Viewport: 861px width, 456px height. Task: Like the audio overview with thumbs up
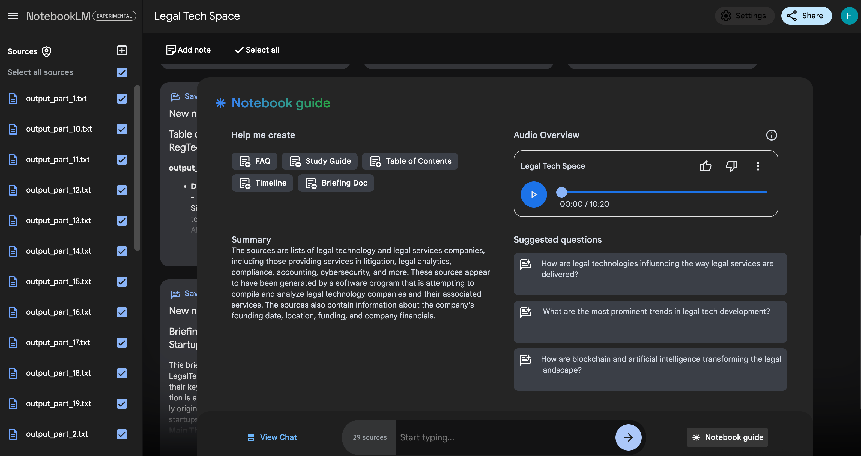[x=705, y=166]
